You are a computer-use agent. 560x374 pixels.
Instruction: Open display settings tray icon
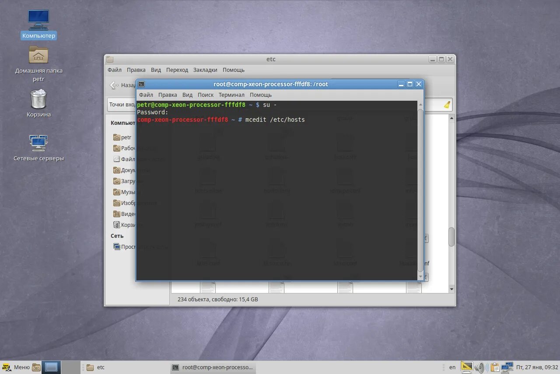click(x=467, y=367)
